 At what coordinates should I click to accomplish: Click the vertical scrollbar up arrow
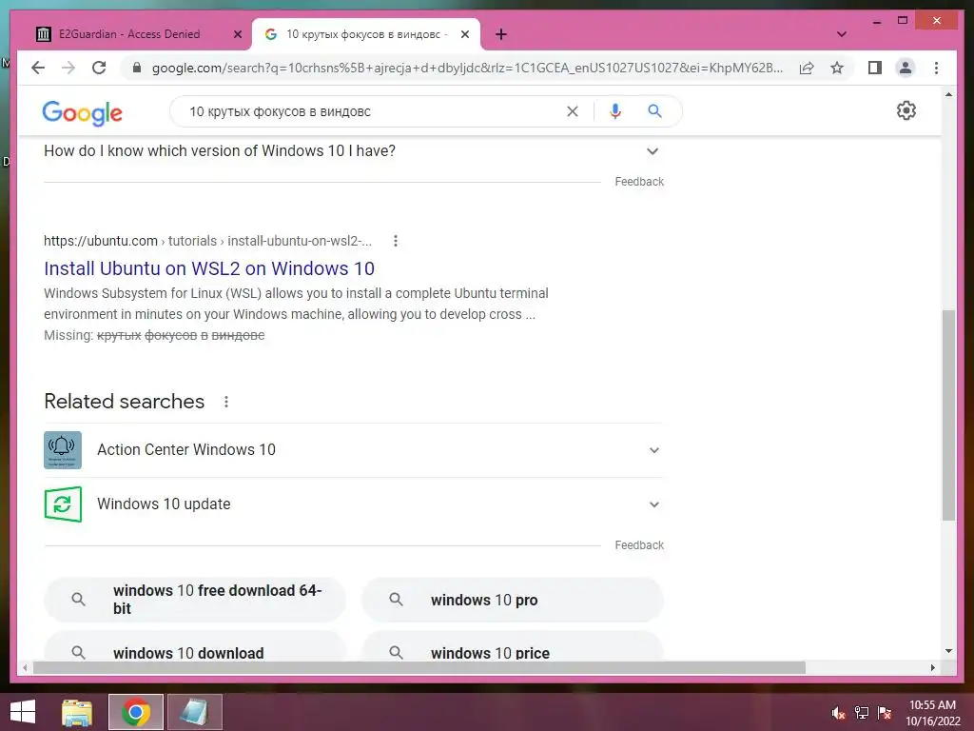[x=948, y=94]
